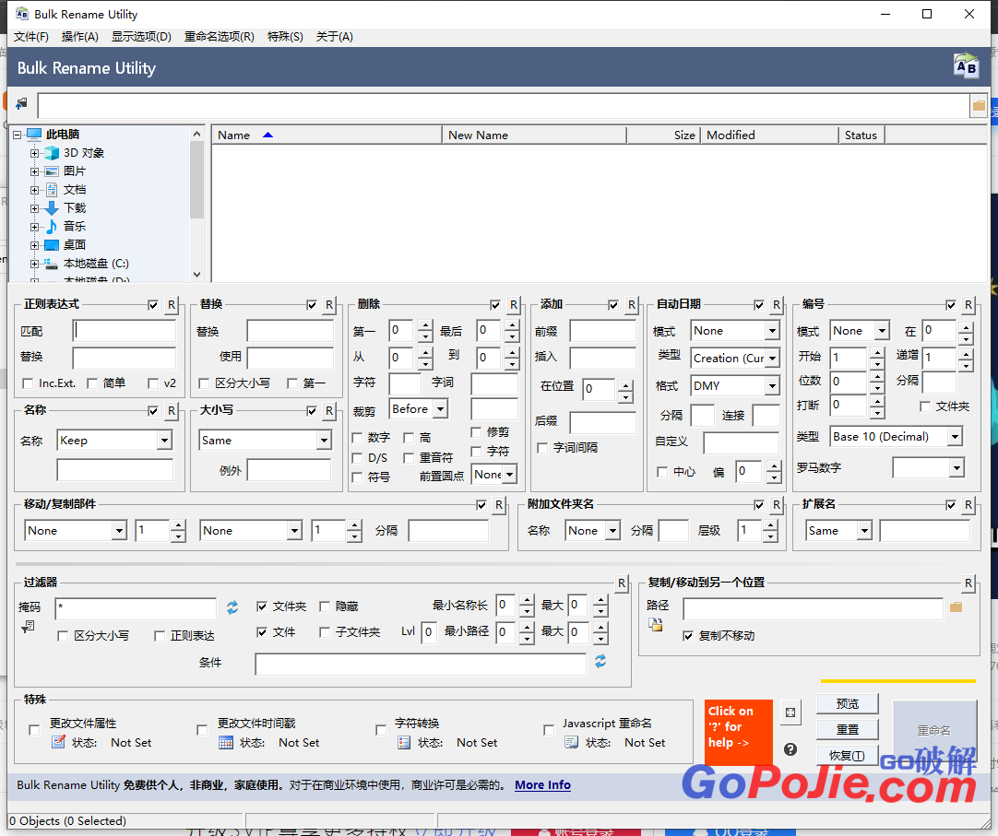Enable the 更改文件属性 checkbox
The width and height of the screenshot is (998, 836).
[34, 730]
